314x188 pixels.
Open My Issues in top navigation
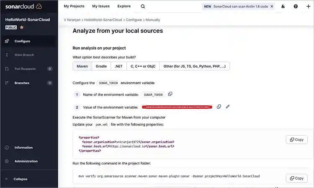(x=101, y=6)
